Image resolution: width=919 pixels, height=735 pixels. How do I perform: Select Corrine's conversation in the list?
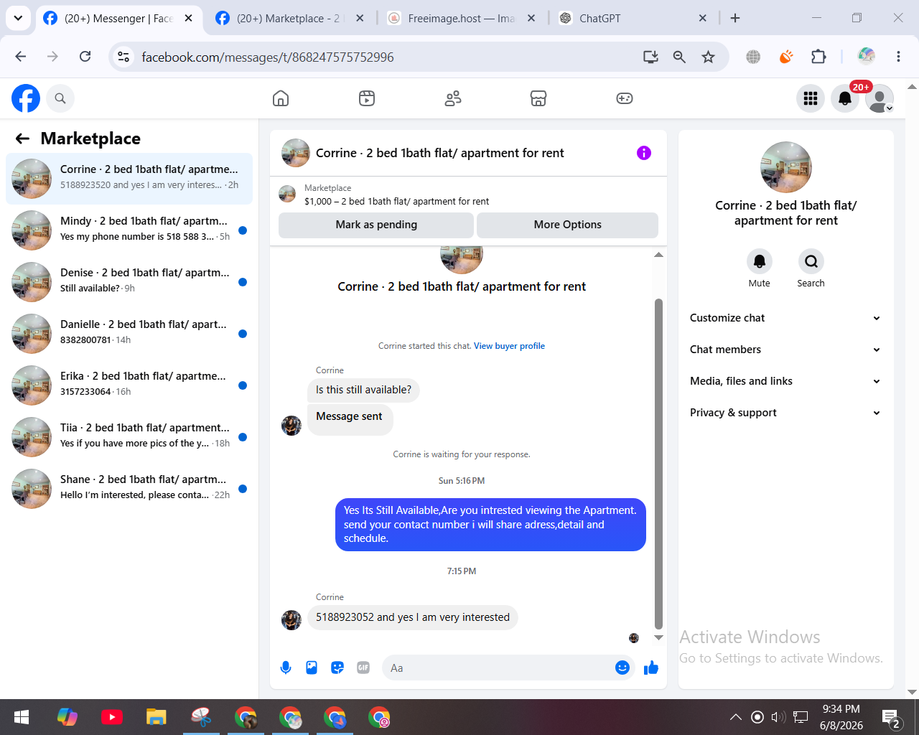point(129,179)
